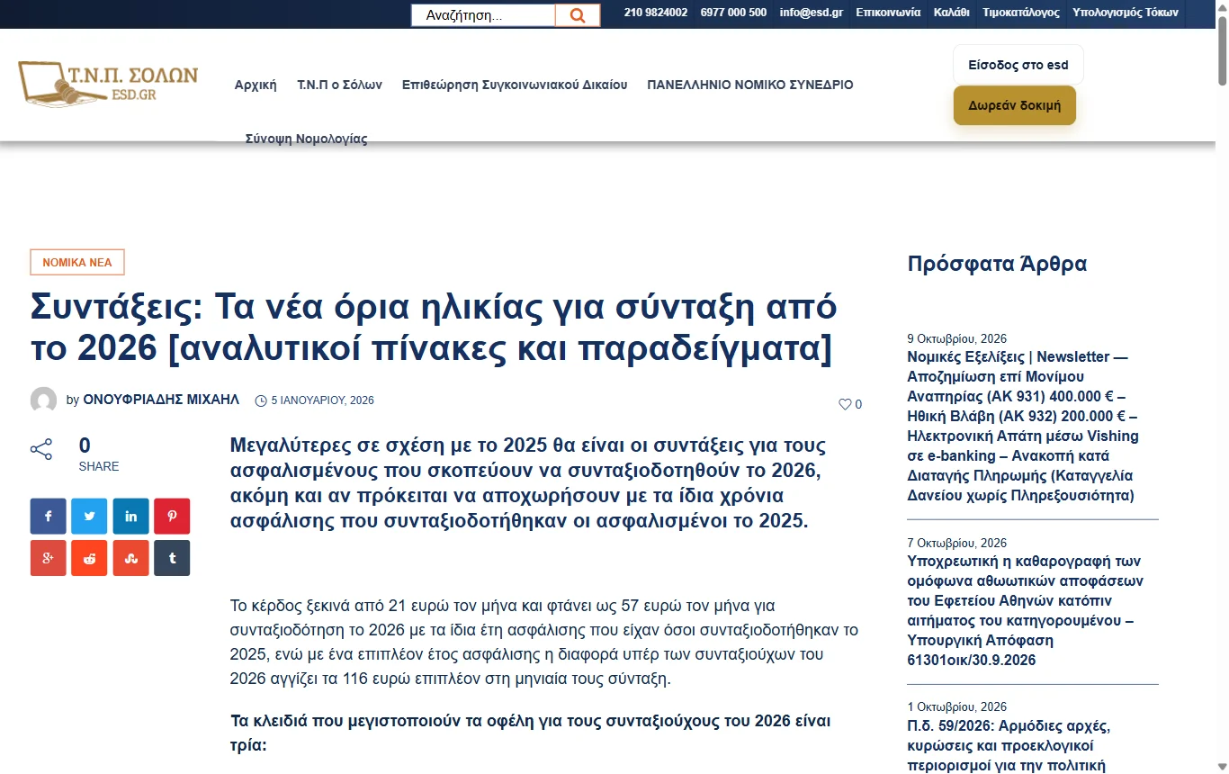Pin the article on Pinterest

click(x=172, y=517)
